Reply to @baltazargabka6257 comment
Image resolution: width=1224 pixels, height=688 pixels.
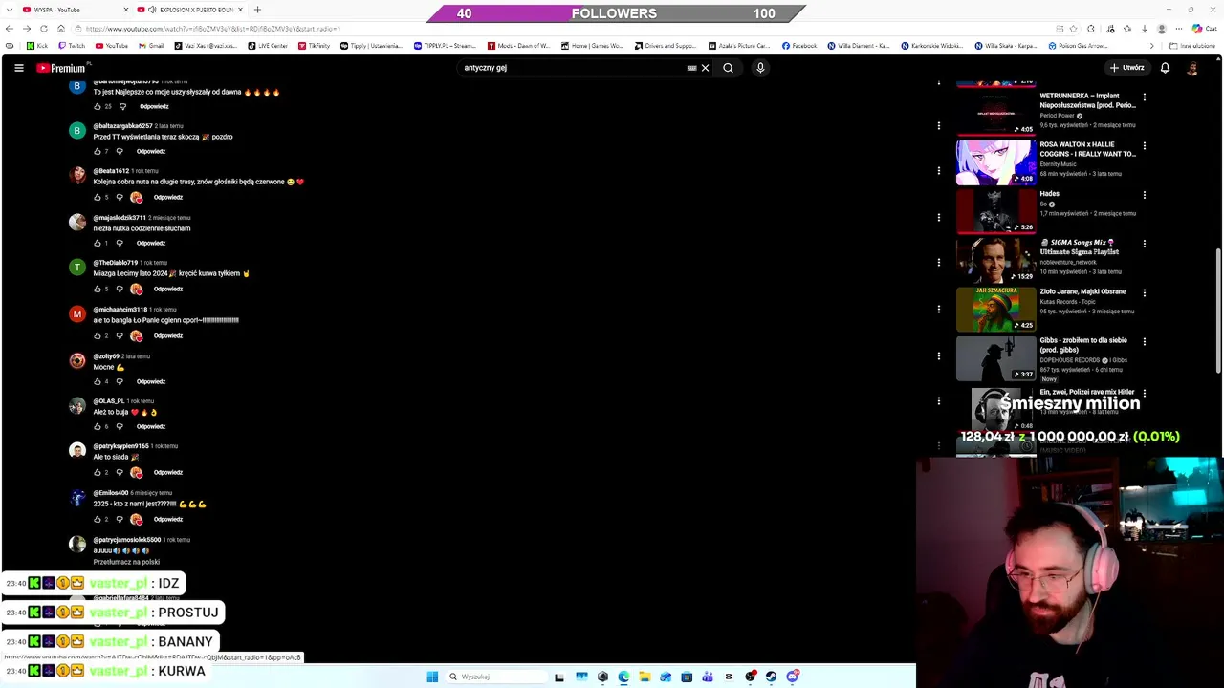[151, 151]
